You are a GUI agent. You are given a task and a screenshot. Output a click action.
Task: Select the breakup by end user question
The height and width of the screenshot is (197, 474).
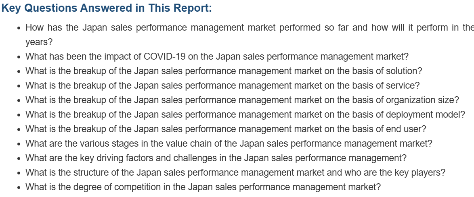226,129
